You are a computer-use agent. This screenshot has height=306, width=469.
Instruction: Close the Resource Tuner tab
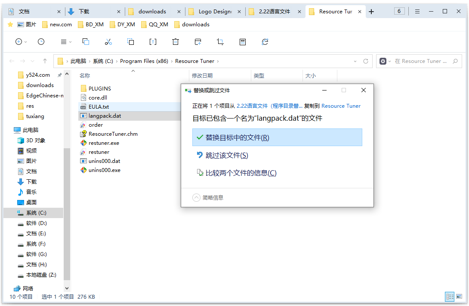click(x=360, y=12)
